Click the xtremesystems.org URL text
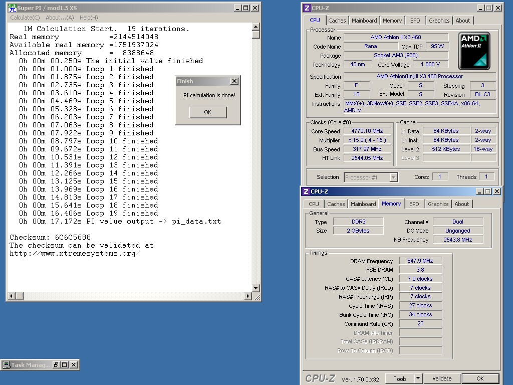The image size is (513, 385). click(75, 253)
